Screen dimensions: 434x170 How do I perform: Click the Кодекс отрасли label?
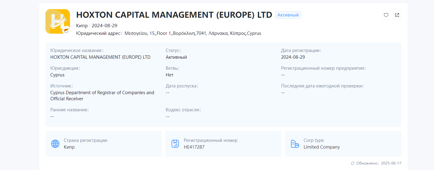(x=183, y=110)
